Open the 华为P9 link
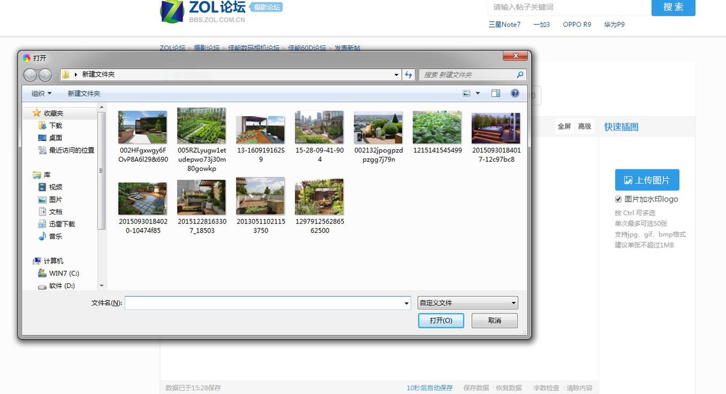Screen dimensions: 726x394 click(x=613, y=24)
